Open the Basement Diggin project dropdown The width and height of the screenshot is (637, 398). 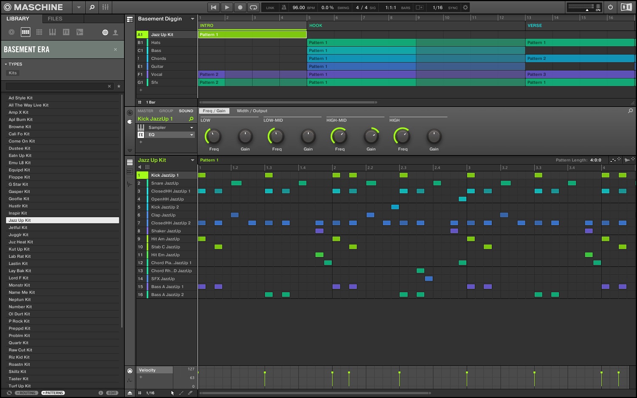coord(192,19)
